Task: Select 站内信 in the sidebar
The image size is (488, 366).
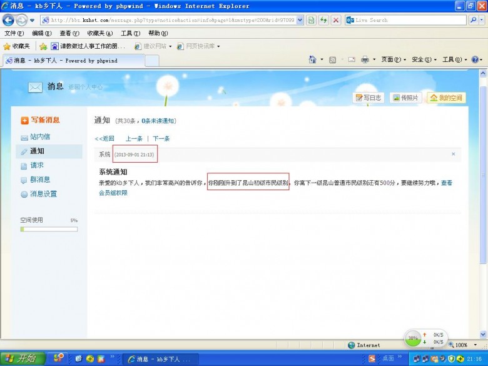Action: click(40, 136)
